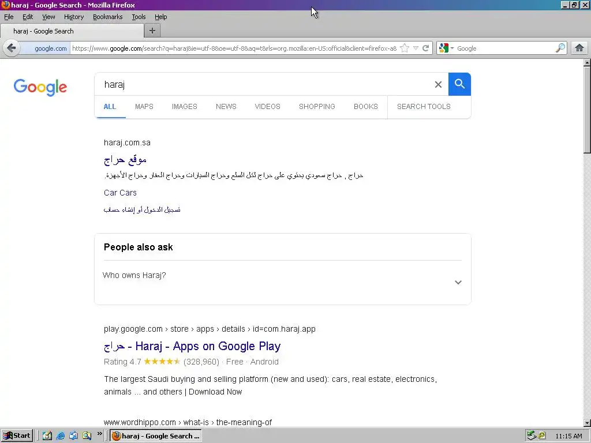This screenshot has width=591, height=443.
Task: Open the Arabic login sitelink under Car Cars
Action: tap(142, 209)
